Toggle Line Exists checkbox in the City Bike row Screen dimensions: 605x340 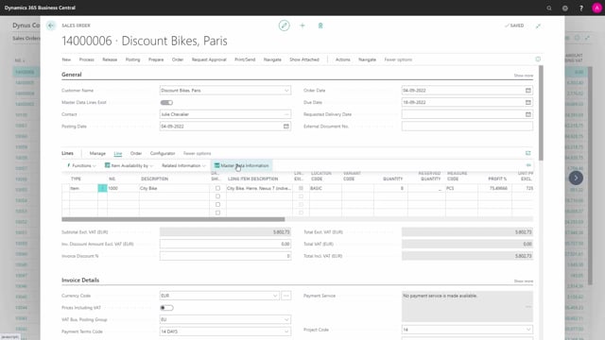301,188
